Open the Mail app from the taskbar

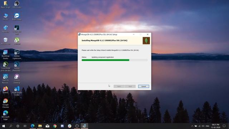48,126
